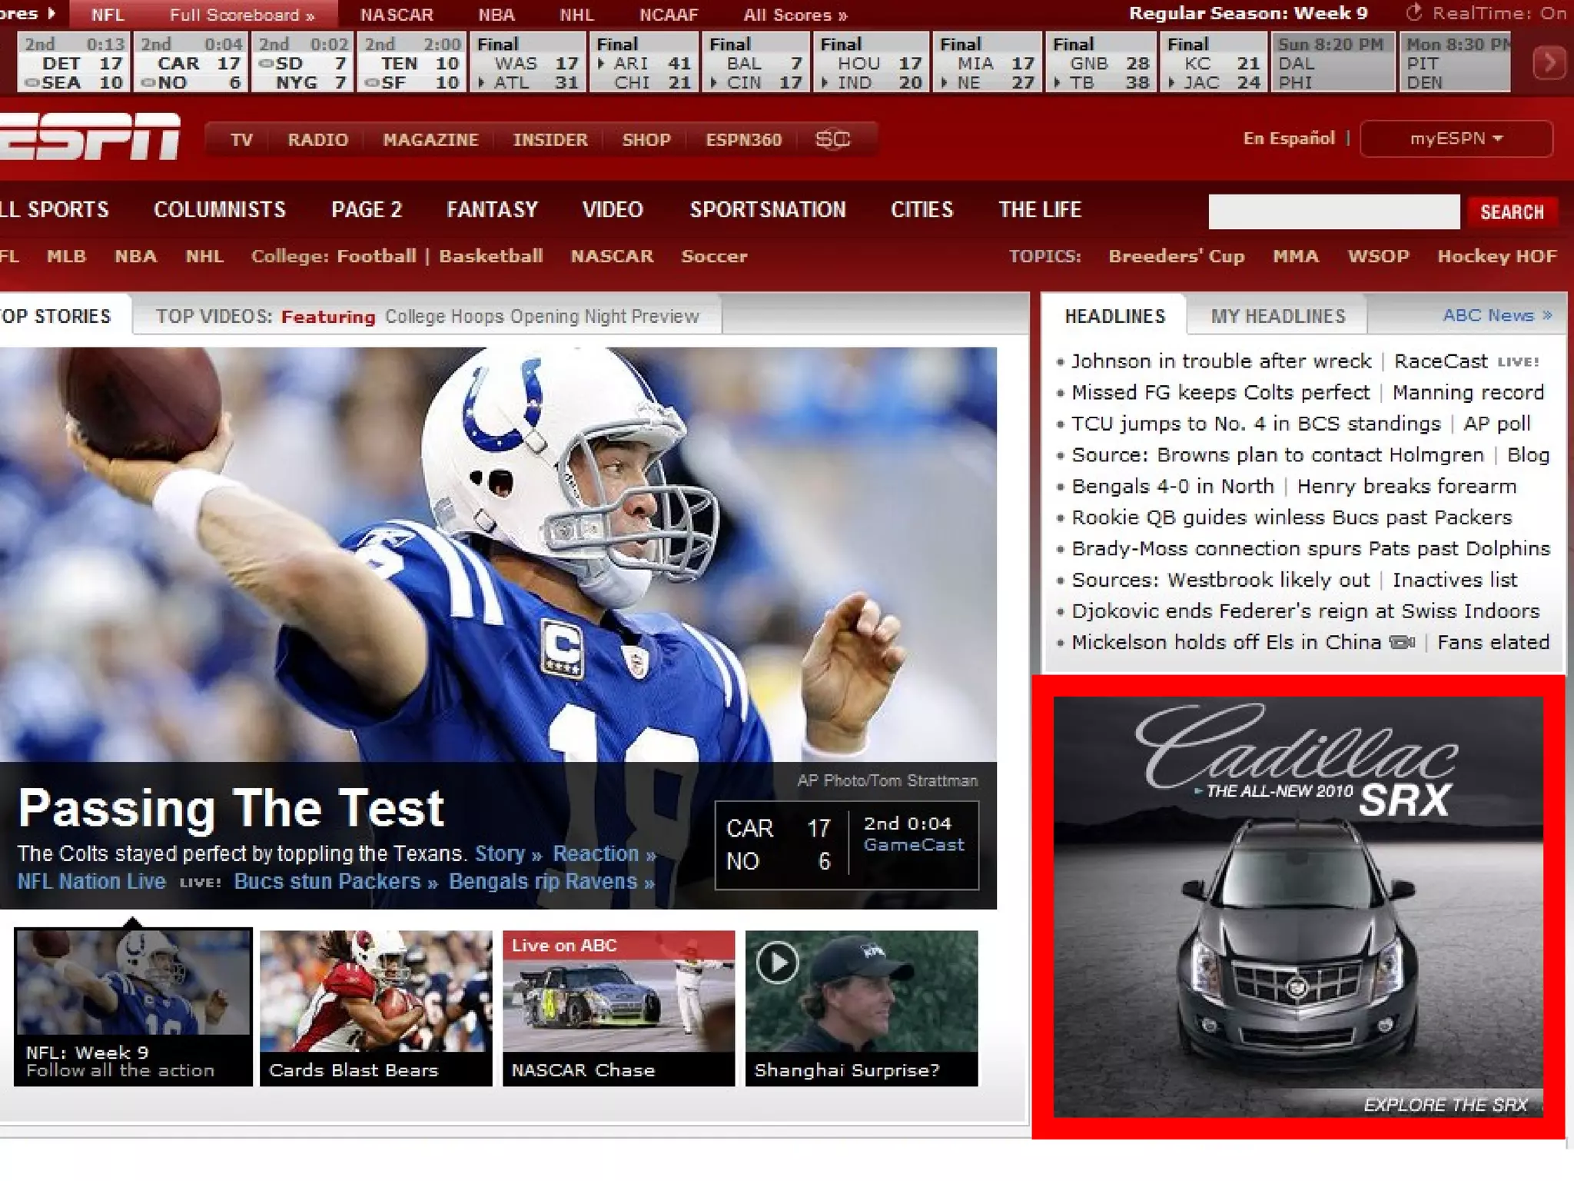
Task: Expand Full Scoreboard link
Action: click(x=241, y=15)
